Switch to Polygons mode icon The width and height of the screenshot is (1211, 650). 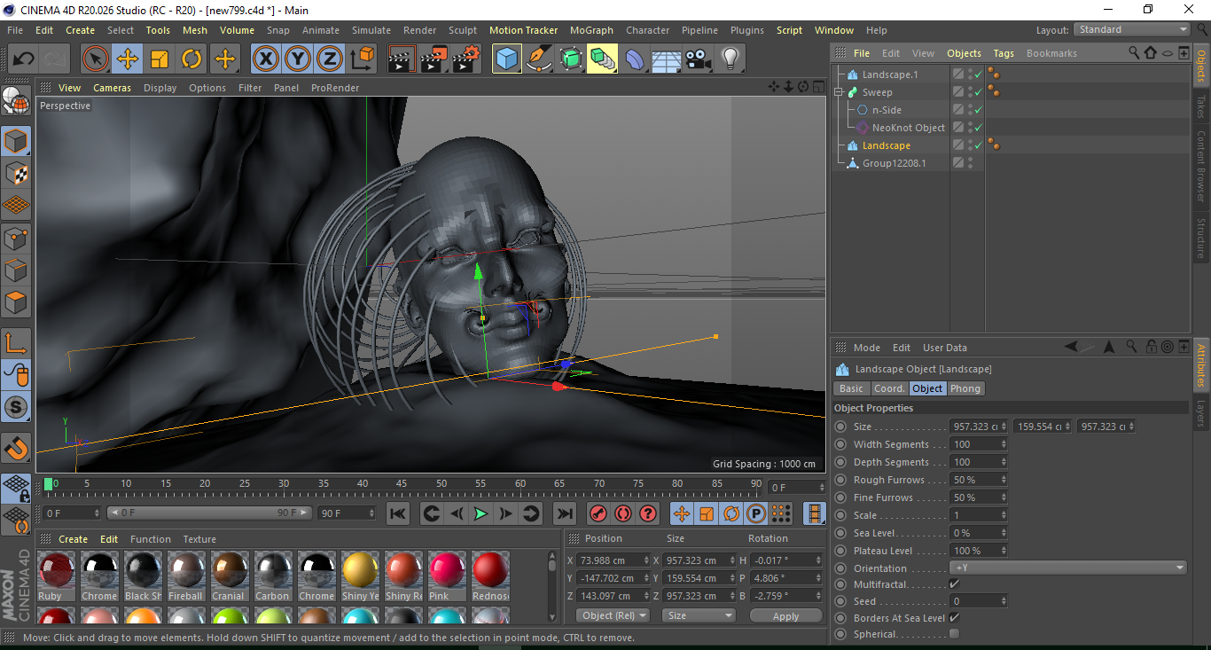[x=16, y=302]
